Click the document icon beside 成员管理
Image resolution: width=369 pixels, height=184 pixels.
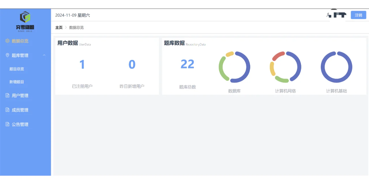point(7,110)
